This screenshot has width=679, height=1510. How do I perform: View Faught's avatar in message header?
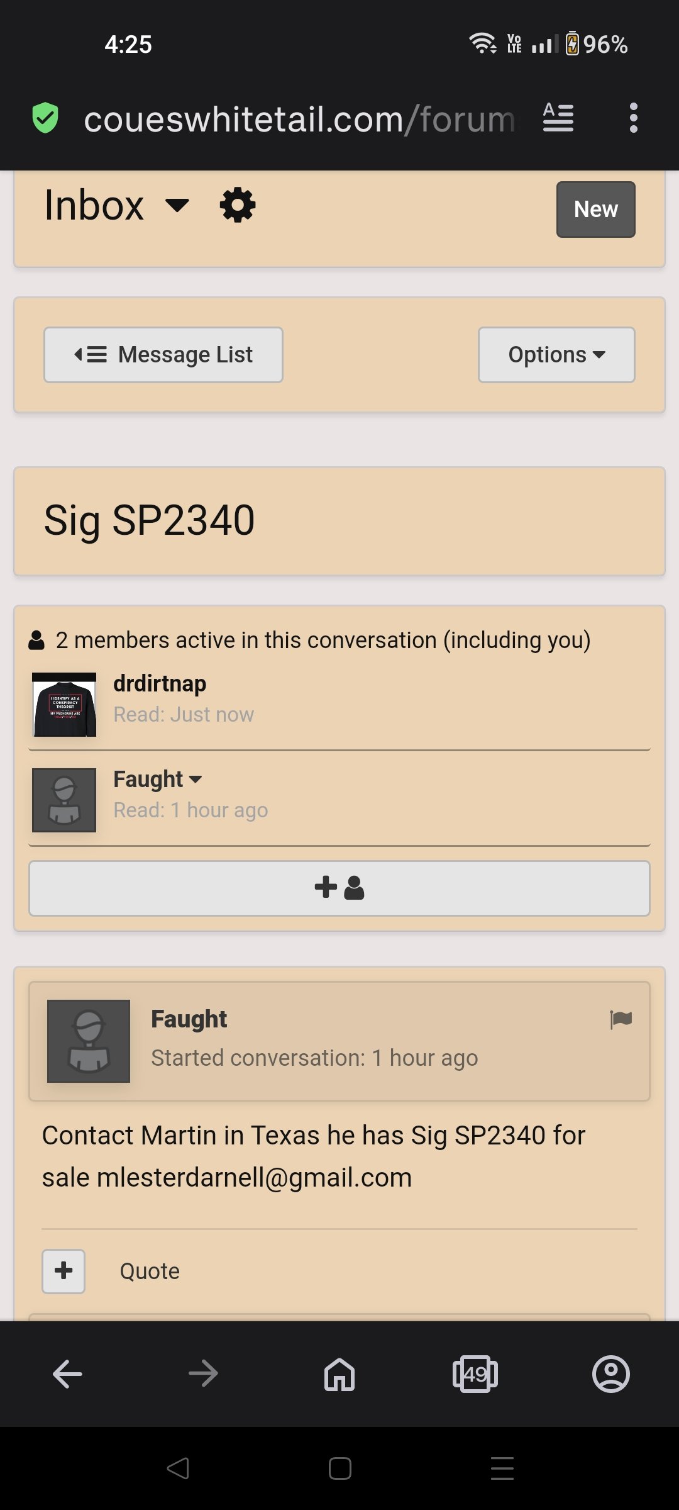tap(89, 1041)
